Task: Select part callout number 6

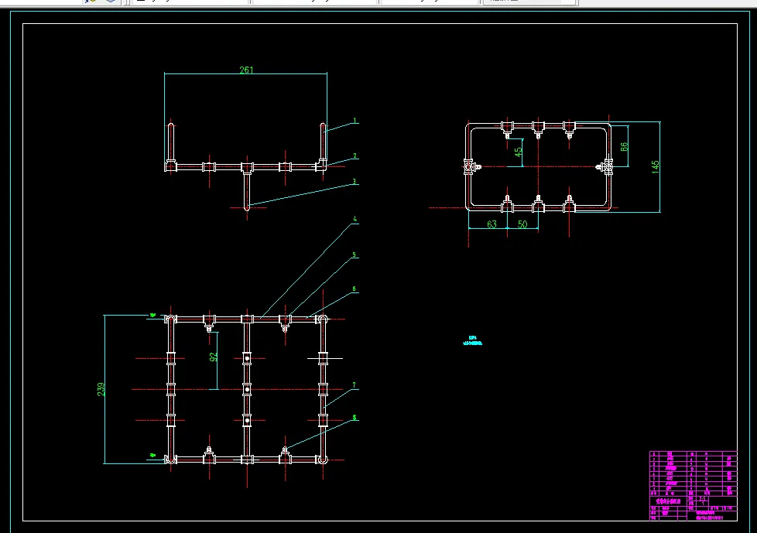Action: tap(355, 289)
